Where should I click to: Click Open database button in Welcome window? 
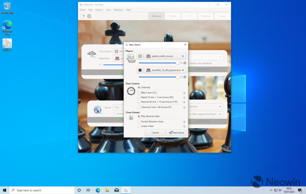208,69
